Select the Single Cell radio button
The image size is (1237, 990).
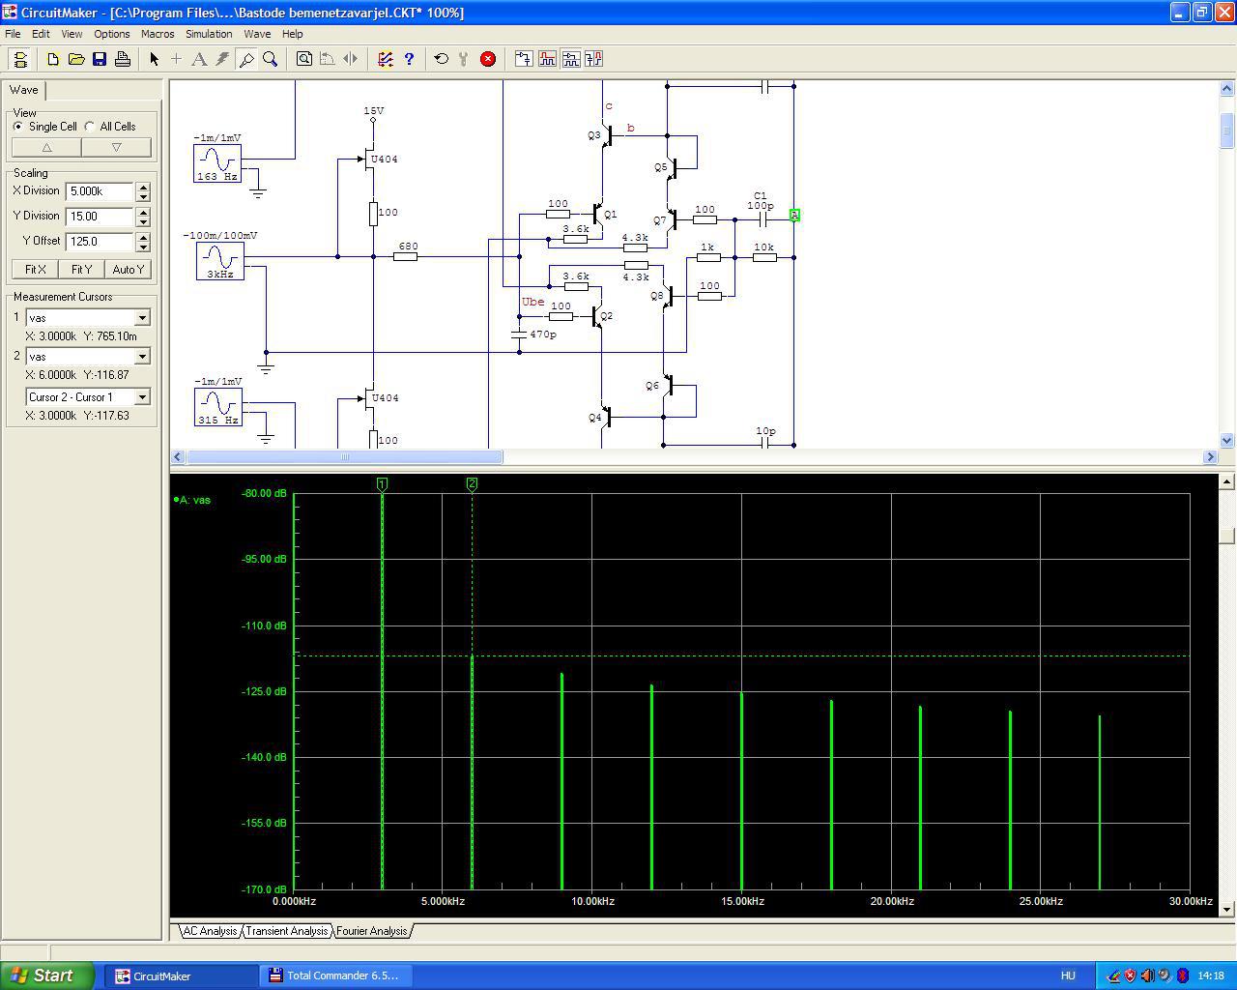point(18,127)
